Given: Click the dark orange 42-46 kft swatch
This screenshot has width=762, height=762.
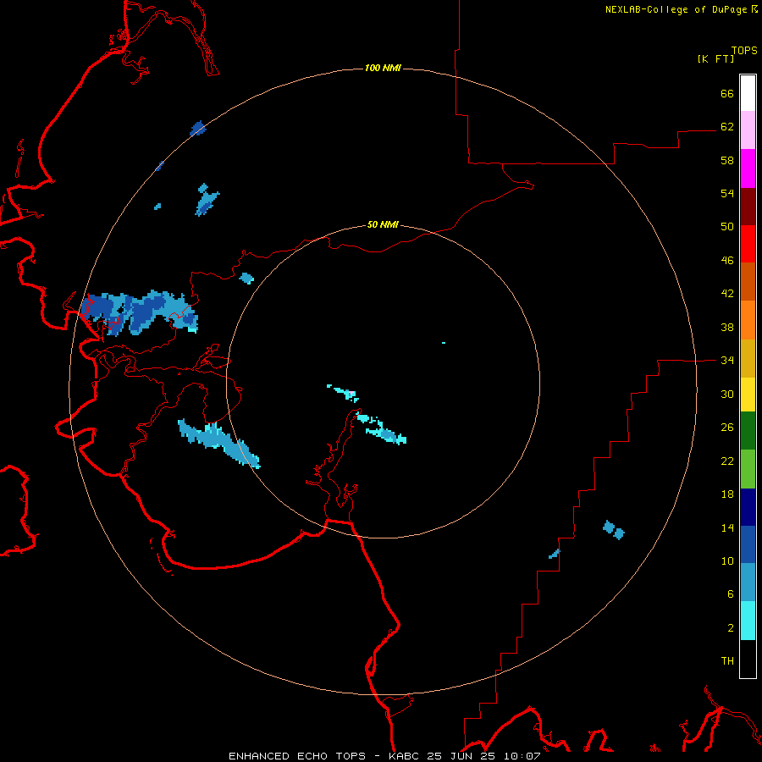Looking at the screenshot, I should tap(748, 282).
